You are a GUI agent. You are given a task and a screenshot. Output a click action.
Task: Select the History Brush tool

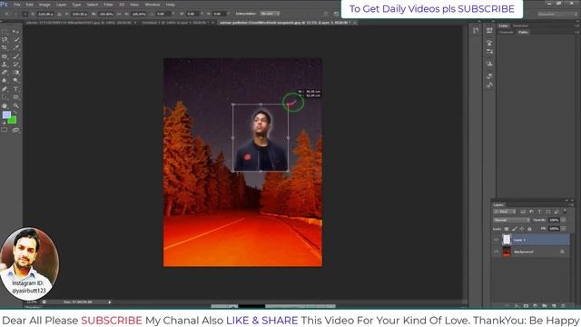[x=16, y=64]
